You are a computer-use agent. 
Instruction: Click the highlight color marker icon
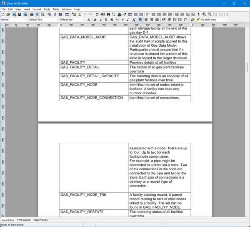click(198, 20)
